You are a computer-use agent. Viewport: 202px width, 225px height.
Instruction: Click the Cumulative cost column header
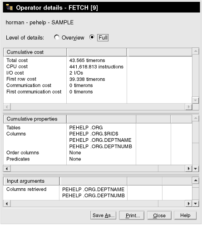tap(35, 52)
